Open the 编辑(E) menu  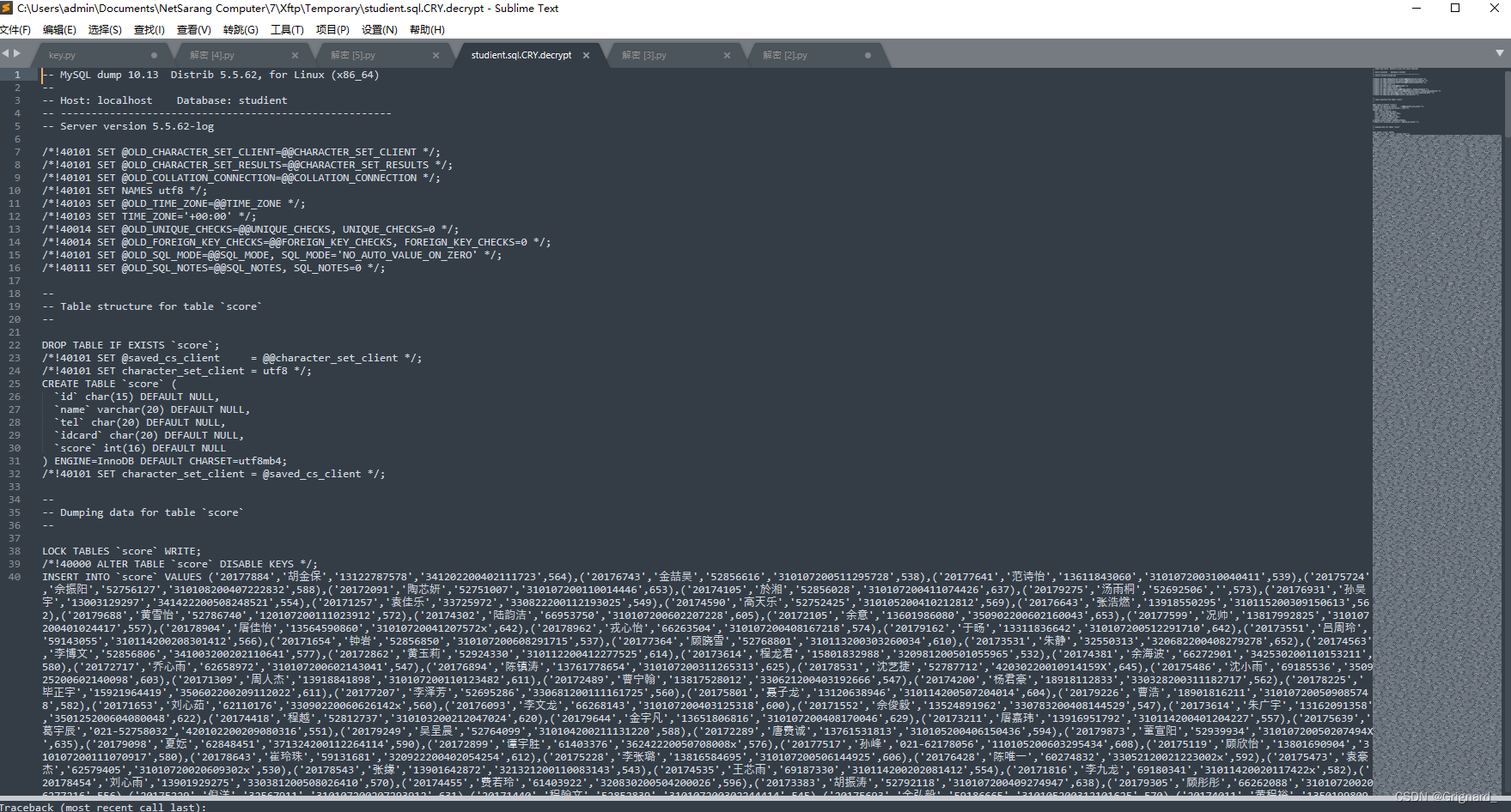click(x=59, y=30)
